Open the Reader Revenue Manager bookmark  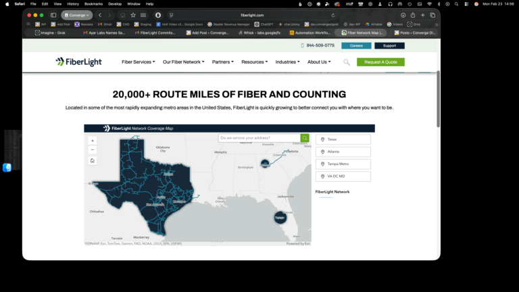click(x=228, y=24)
